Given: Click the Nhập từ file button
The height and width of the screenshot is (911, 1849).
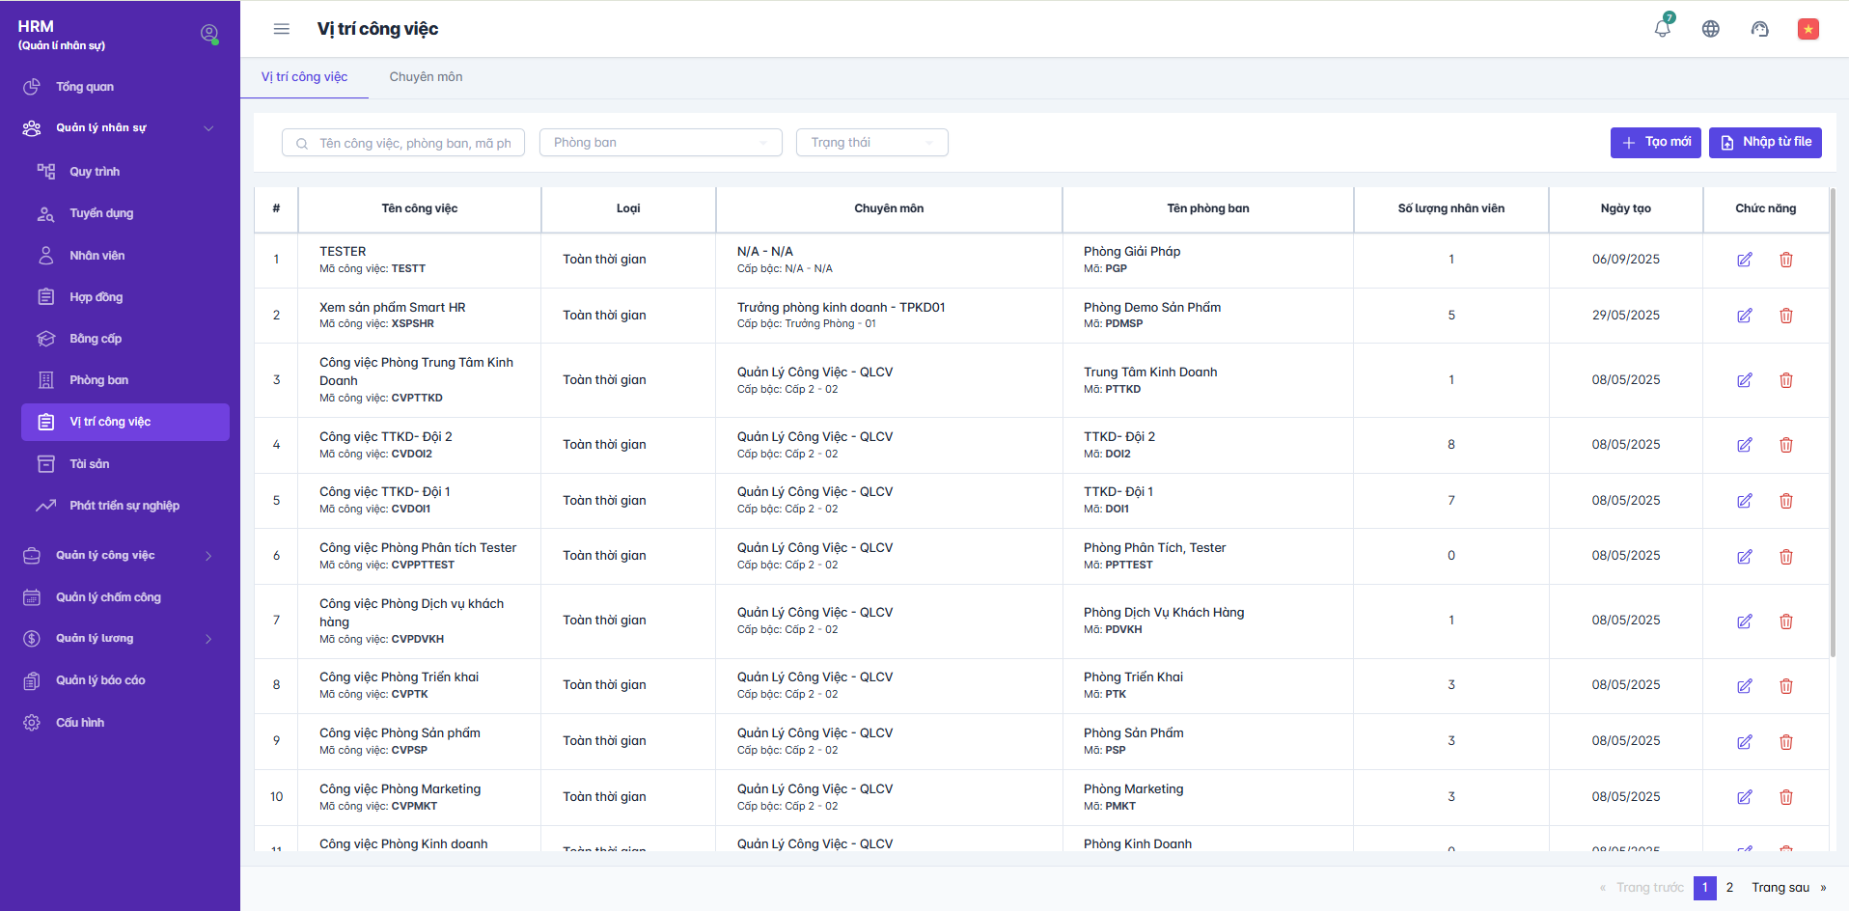Looking at the screenshot, I should pyautogui.click(x=1765, y=142).
